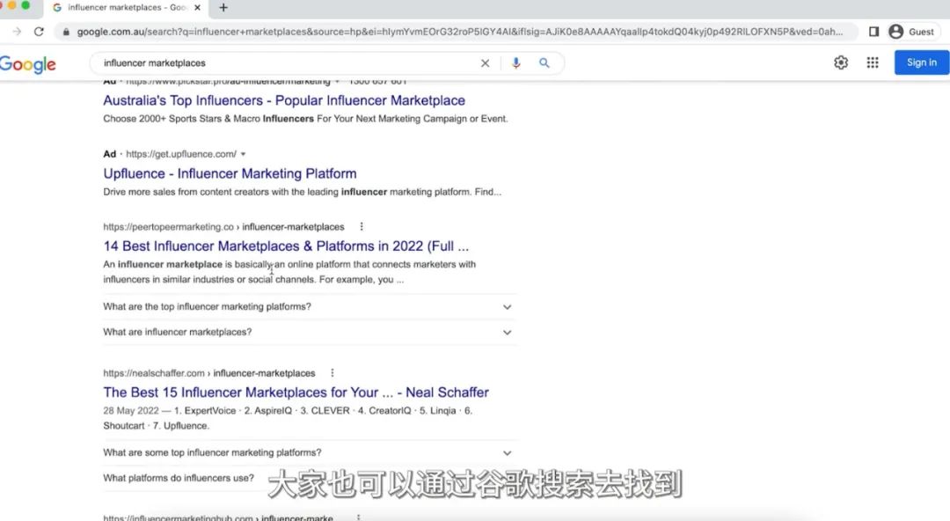Open options menu for nealschaffer result
The width and height of the screenshot is (950, 521).
(332, 373)
